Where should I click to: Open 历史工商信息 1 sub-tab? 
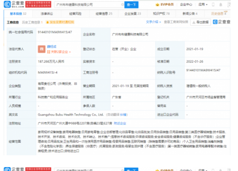(x=32, y=22)
